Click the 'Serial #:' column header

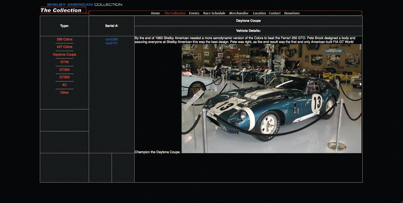click(112, 26)
